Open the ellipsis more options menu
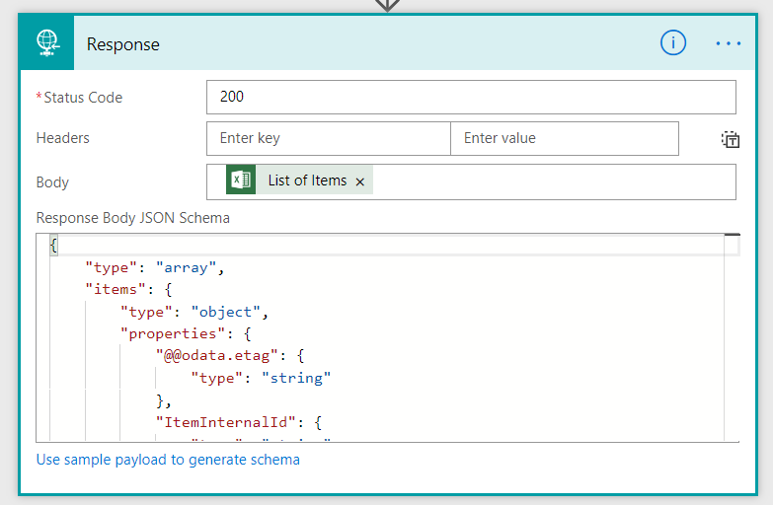This screenshot has height=505, width=773. [729, 43]
